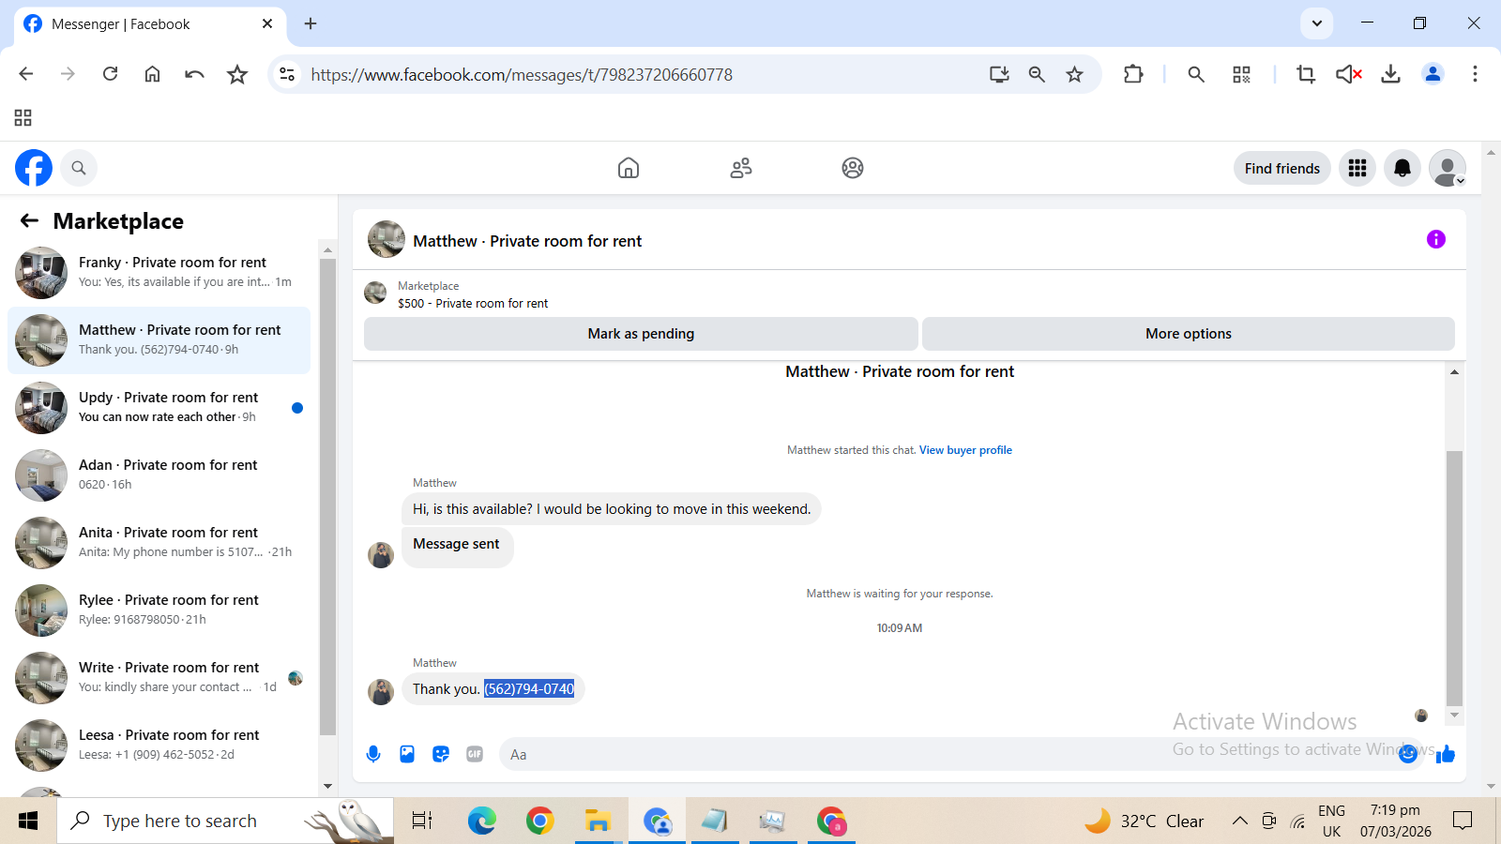The image size is (1501, 844).
Task: Open Windows Start menu
Action: pos(28,821)
